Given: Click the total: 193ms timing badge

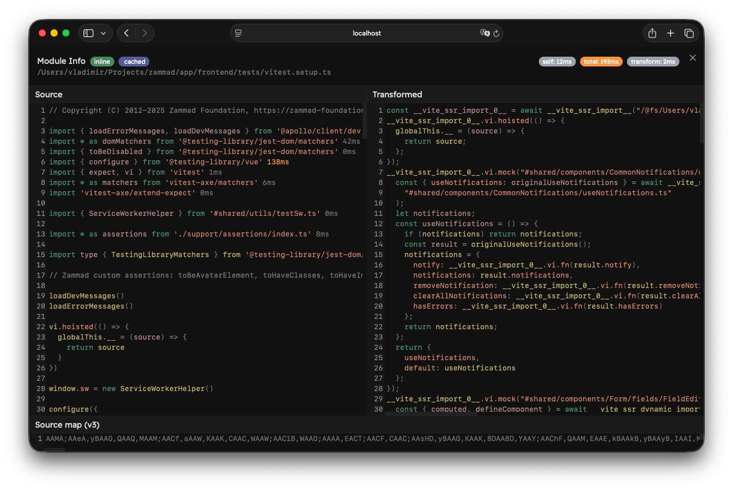Looking at the screenshot, I should pyautogui.click(x=601, y=61).
